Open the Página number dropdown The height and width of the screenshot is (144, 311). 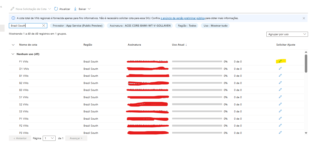49,138
